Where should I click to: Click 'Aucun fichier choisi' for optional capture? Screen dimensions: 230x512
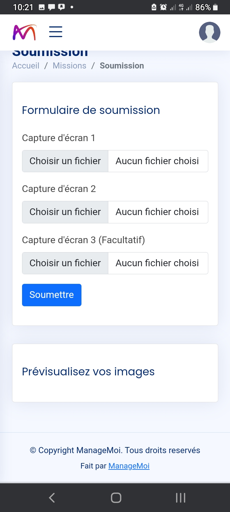(x=157, y=263)
